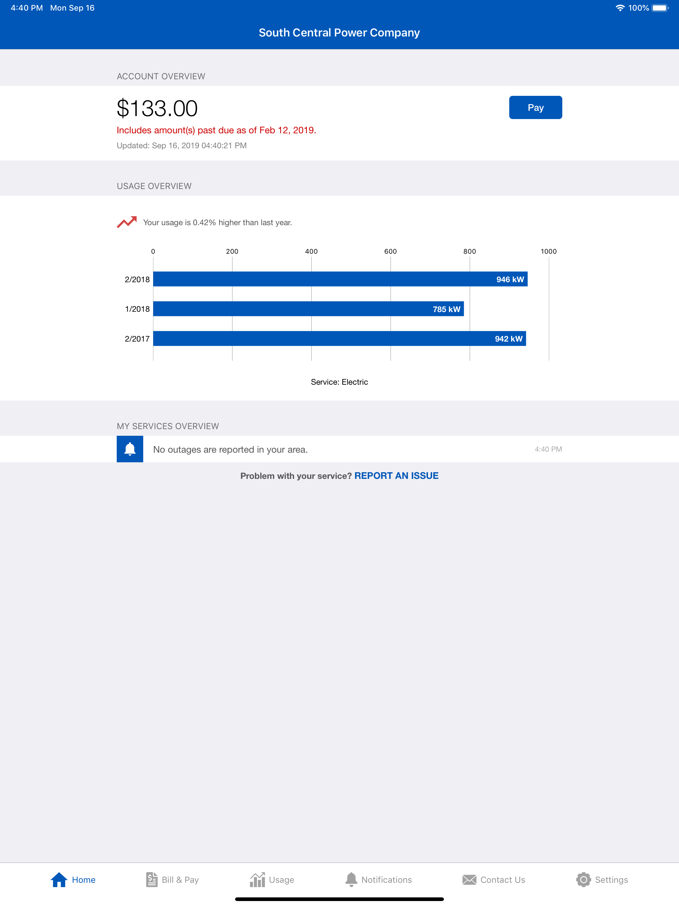679x906 pixels.
Task: Tap the battery indicator in status bar
Action: 660,8
